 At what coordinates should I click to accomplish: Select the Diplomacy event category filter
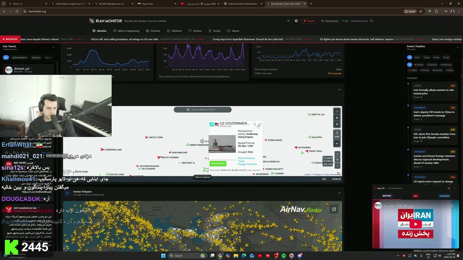[x=446, y=65]
